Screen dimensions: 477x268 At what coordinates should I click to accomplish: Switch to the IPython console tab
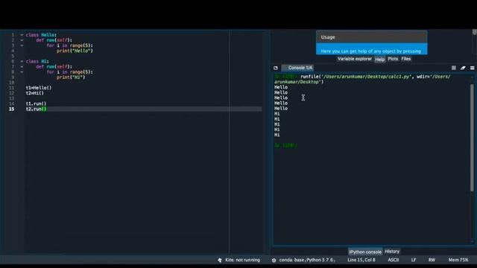click(365, 252)
